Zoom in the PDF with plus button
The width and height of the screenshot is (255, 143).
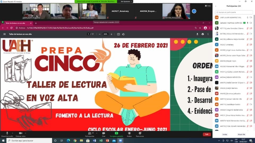(x=111, y=34)
